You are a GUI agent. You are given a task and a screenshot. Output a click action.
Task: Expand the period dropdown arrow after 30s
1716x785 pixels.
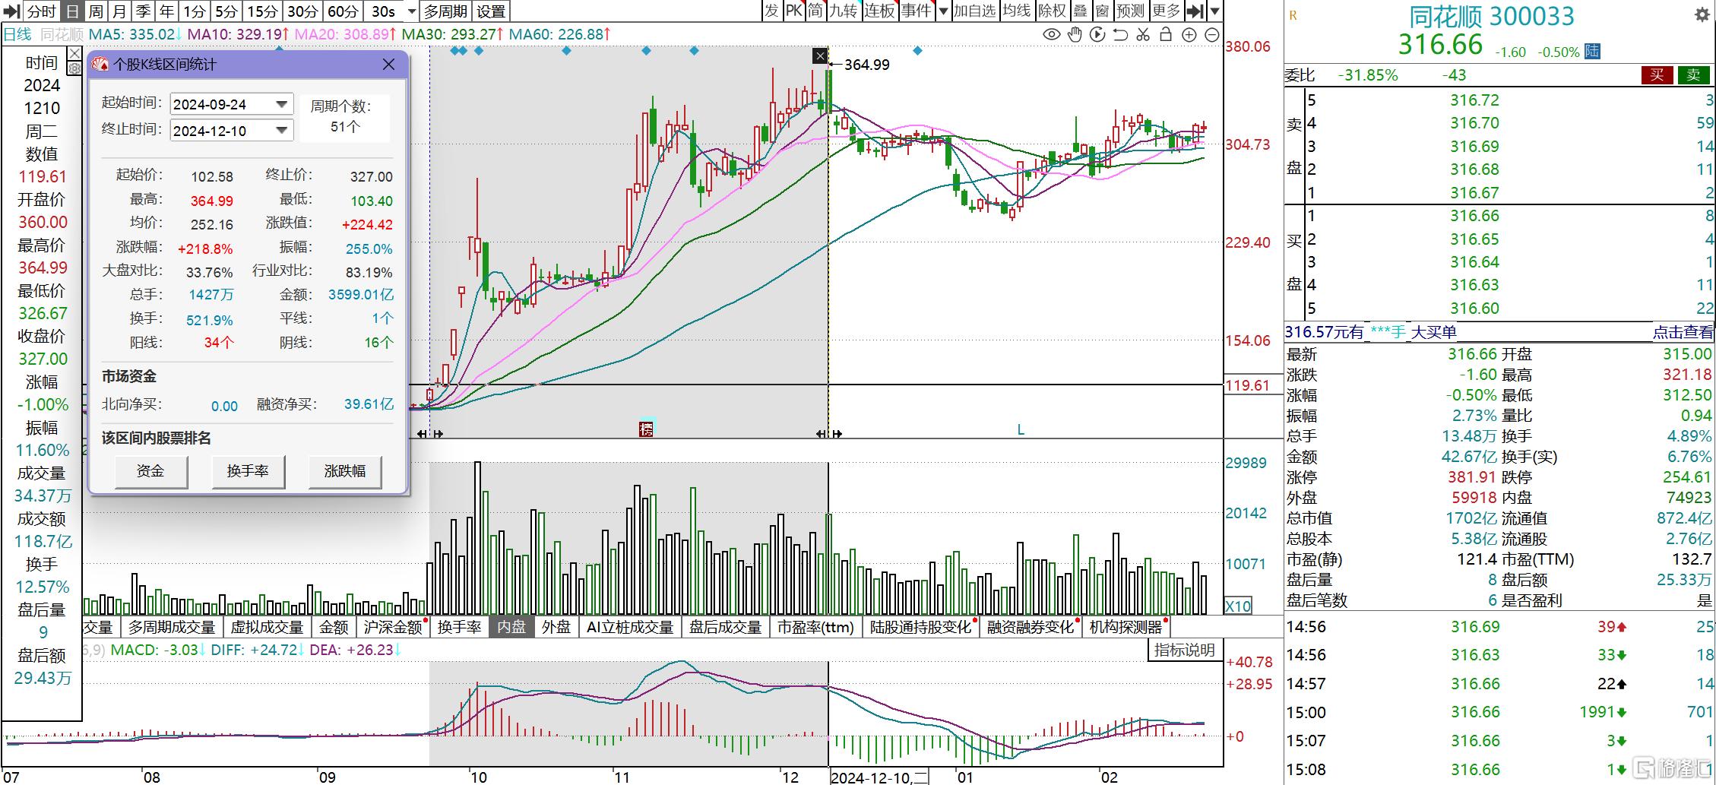coord(412,11)
